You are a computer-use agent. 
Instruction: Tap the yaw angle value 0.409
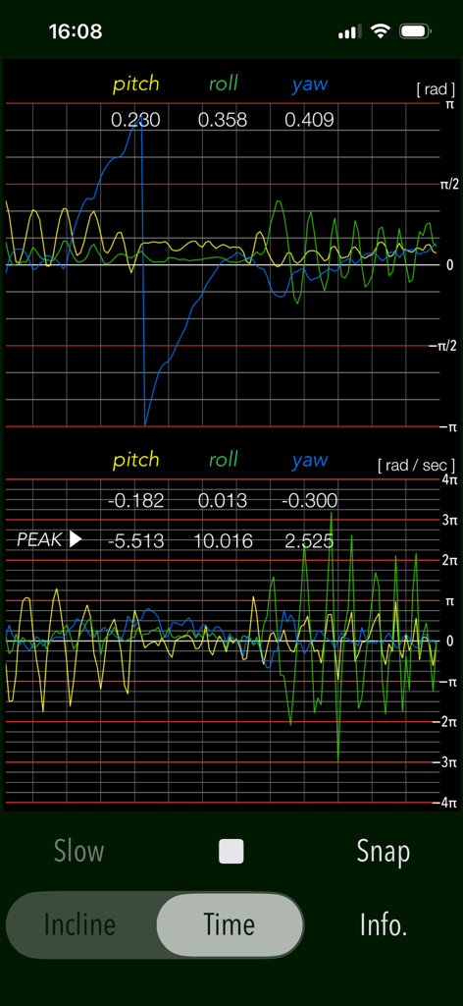(309, 120)
